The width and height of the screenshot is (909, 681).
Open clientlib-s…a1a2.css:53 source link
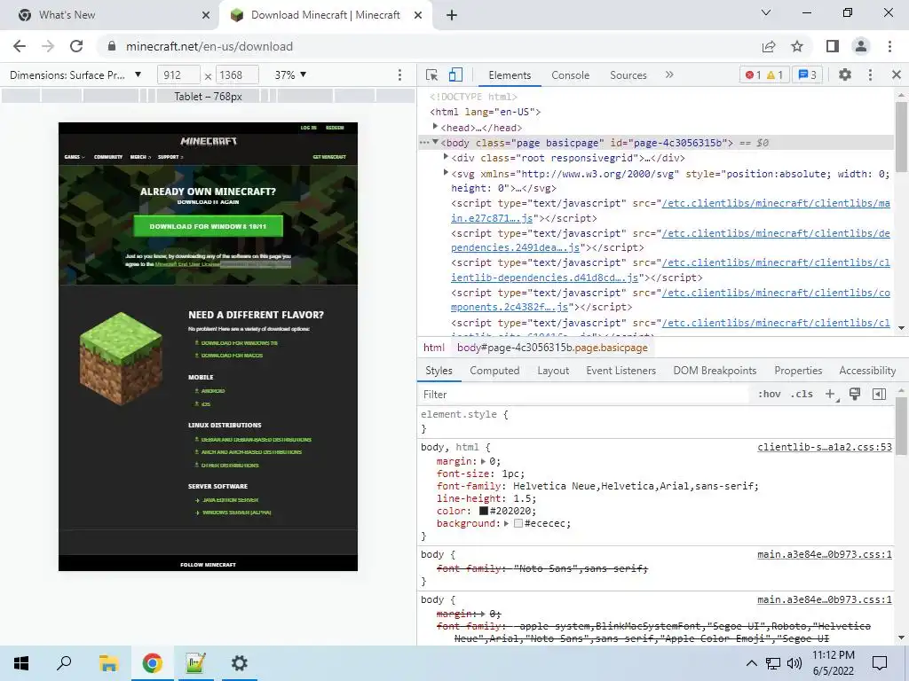[825, 447]
